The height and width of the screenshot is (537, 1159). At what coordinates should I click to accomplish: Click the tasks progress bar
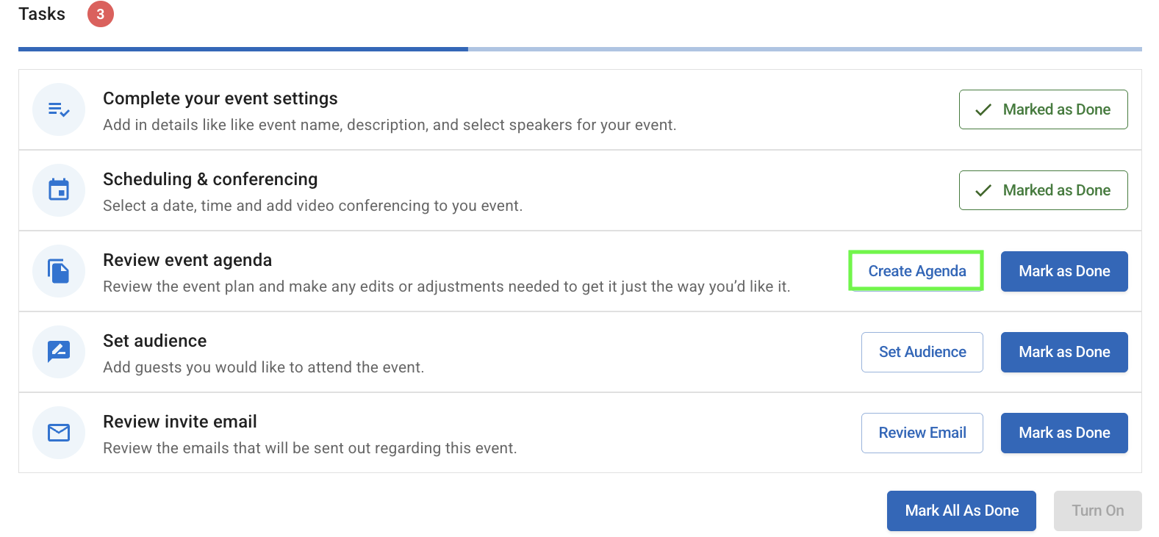coord(579,49)
